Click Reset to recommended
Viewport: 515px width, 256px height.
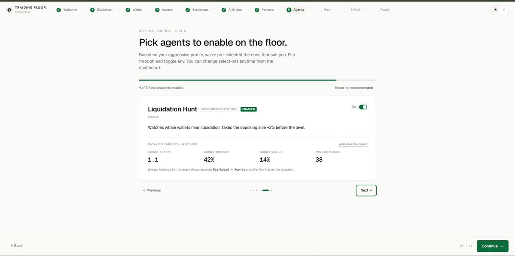[x=354, y=88]
